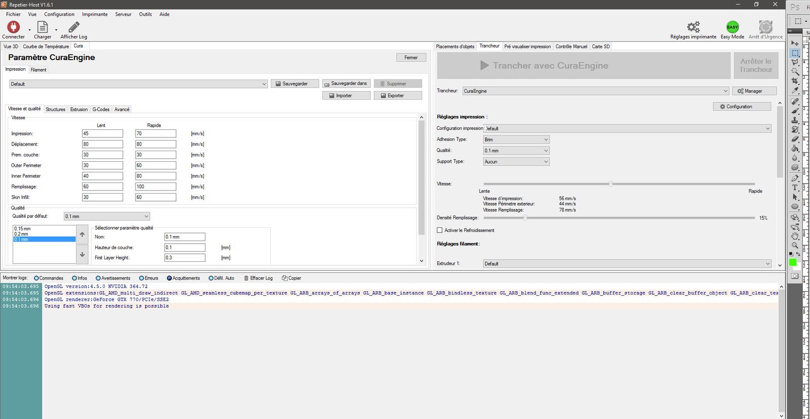
Task: Select the Eraser tool in Photoshop
Action: 795,138
